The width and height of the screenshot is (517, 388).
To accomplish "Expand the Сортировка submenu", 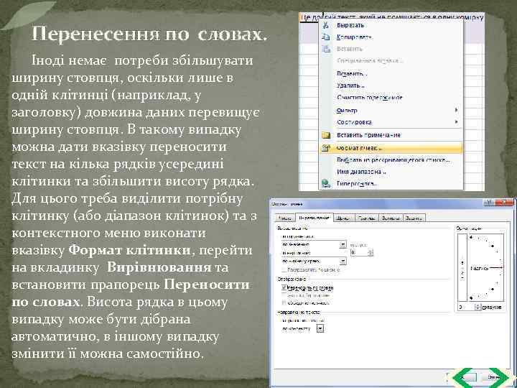I will pyautogui.click(x=391, y=122).
